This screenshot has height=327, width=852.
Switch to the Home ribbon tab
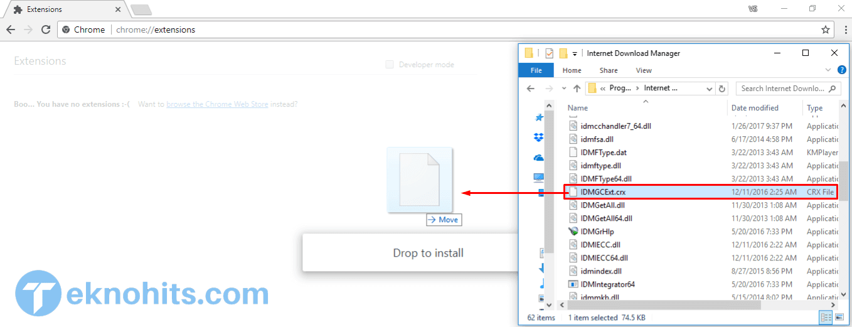(x=572, y=70)
